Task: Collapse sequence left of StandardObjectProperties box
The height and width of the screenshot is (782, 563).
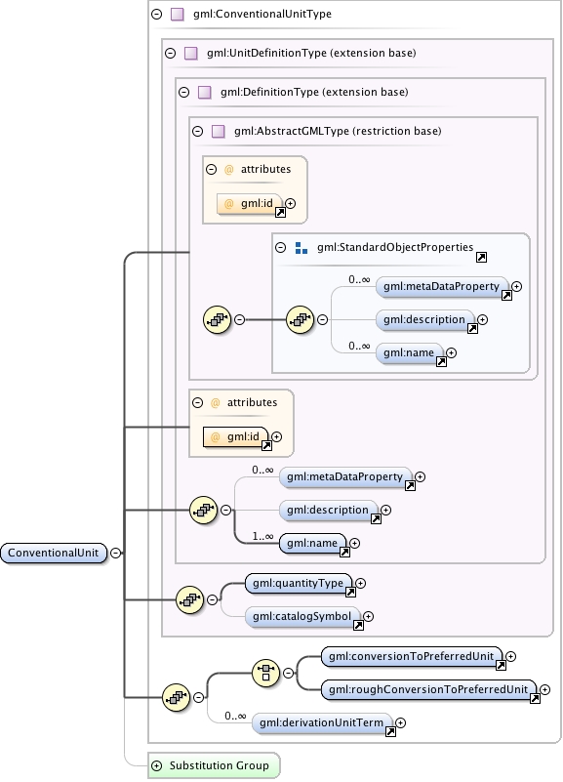Action: click(240, 319)
